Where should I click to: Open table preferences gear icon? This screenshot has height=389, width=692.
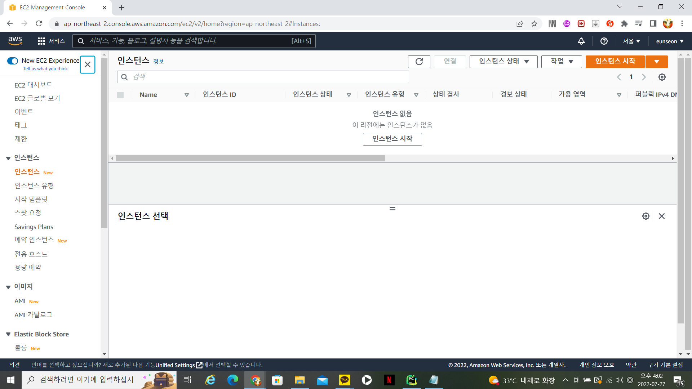pos(662,77)
